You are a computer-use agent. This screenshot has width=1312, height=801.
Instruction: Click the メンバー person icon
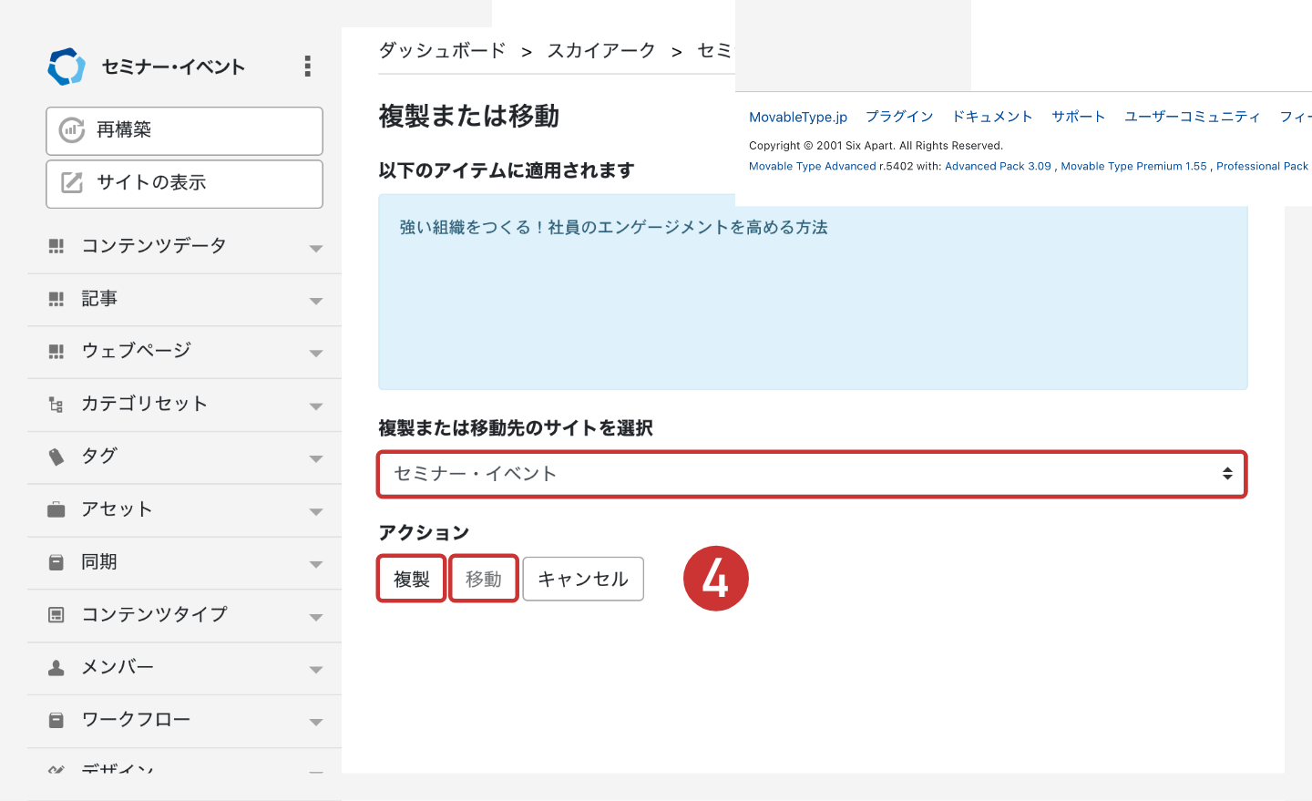coord(56,668)
